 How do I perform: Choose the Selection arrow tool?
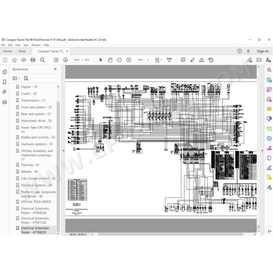tap(101, 60)
